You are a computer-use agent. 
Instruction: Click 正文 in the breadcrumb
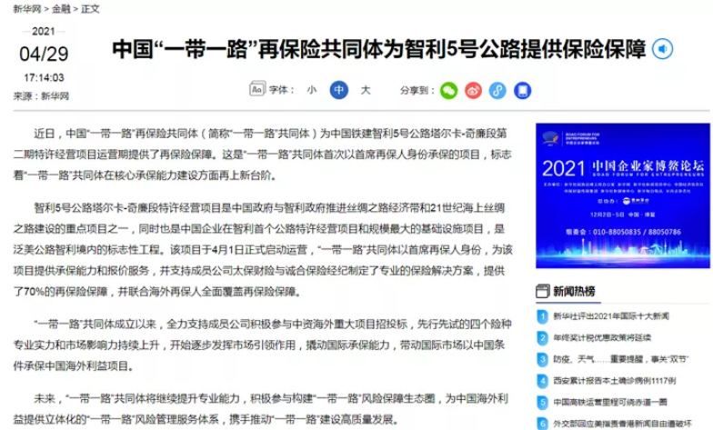[x=90, y=9]
